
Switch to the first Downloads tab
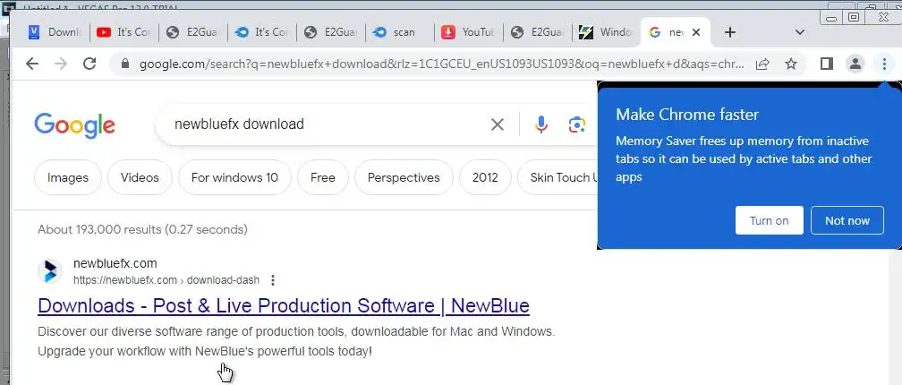55,32
